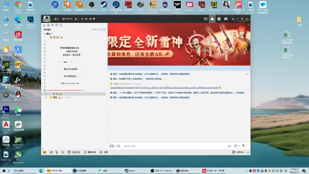The height and width of the screenshot is (174, 309).
Task: Open the YY channel owner avatar
Action: (46, 19)
